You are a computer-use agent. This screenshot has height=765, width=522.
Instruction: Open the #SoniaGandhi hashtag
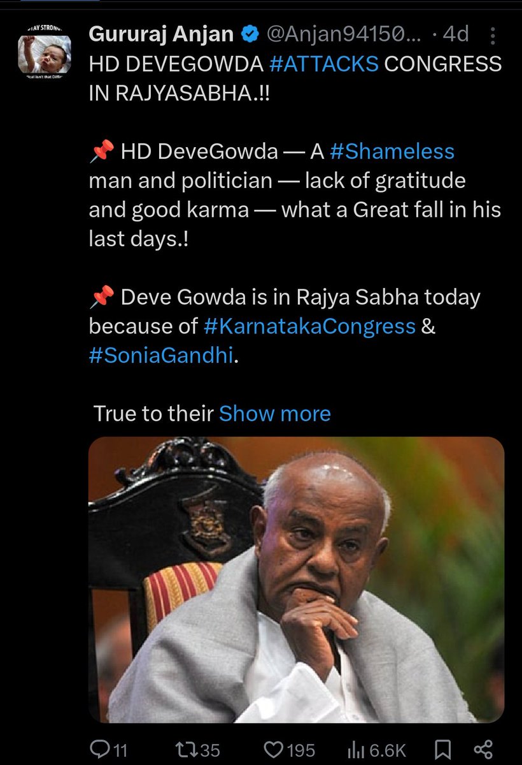162,356
